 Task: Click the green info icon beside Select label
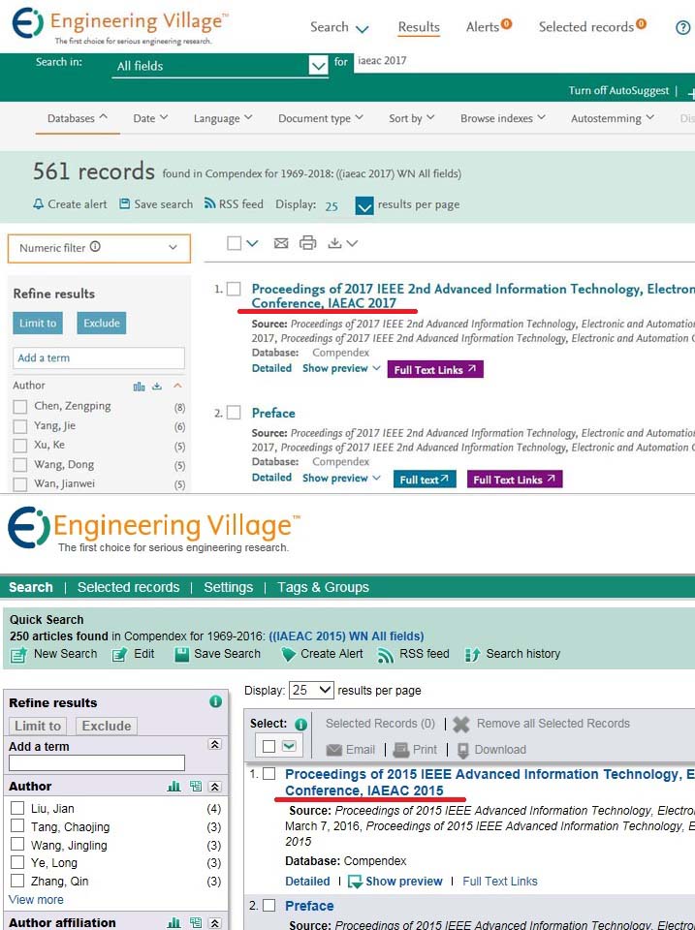[x=300, y=725]
